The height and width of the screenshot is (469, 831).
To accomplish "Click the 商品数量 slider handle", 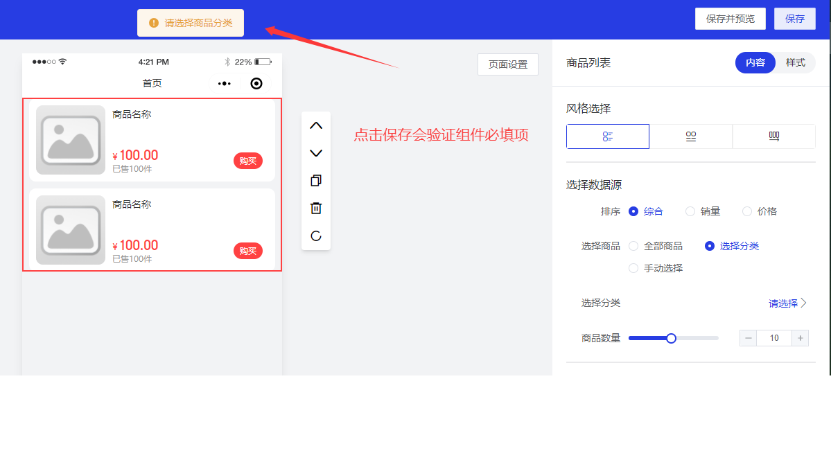I will coord(671,338).
